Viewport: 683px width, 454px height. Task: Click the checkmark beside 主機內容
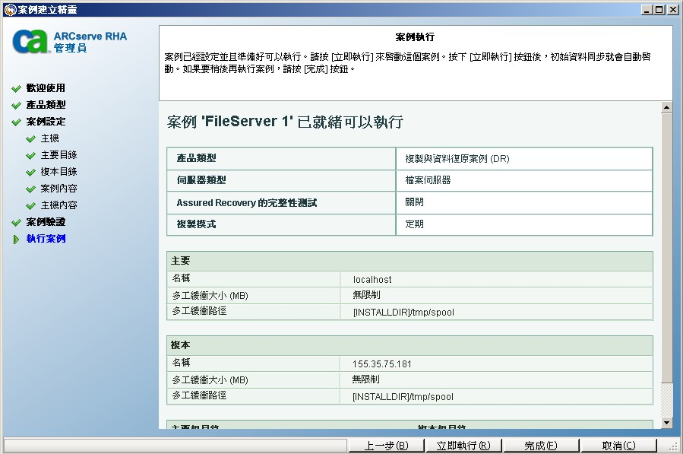click(29, 205)
